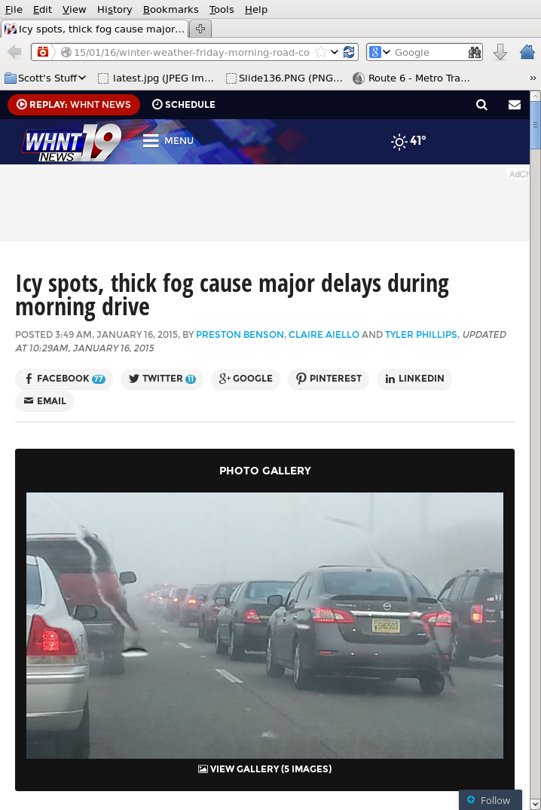Image resolution: width=541 pixels, height=810 pixels.
Task: Expand Scott's Stuff bookmarks folder
Action: click(x=45, y=78)
